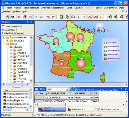Open the Couches menu
129x118 pixels.
78,8
